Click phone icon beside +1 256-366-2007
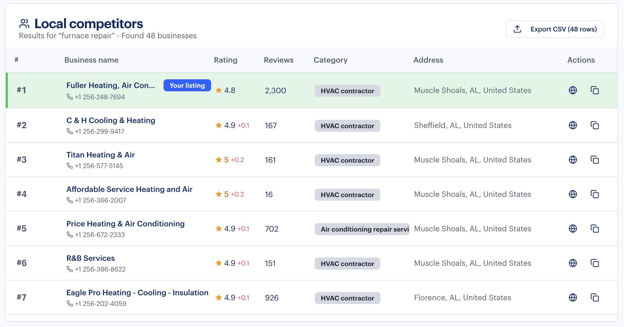The height and width of the screenshot is (327, 624). tap(70, 200)
